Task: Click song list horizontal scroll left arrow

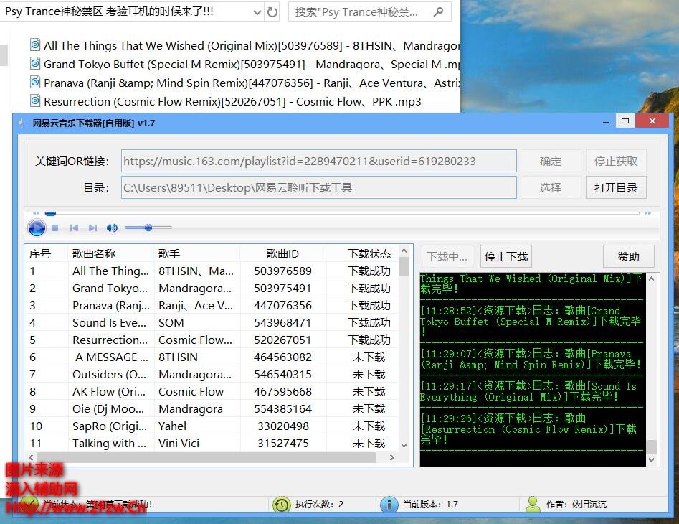Action: [31, 457]
